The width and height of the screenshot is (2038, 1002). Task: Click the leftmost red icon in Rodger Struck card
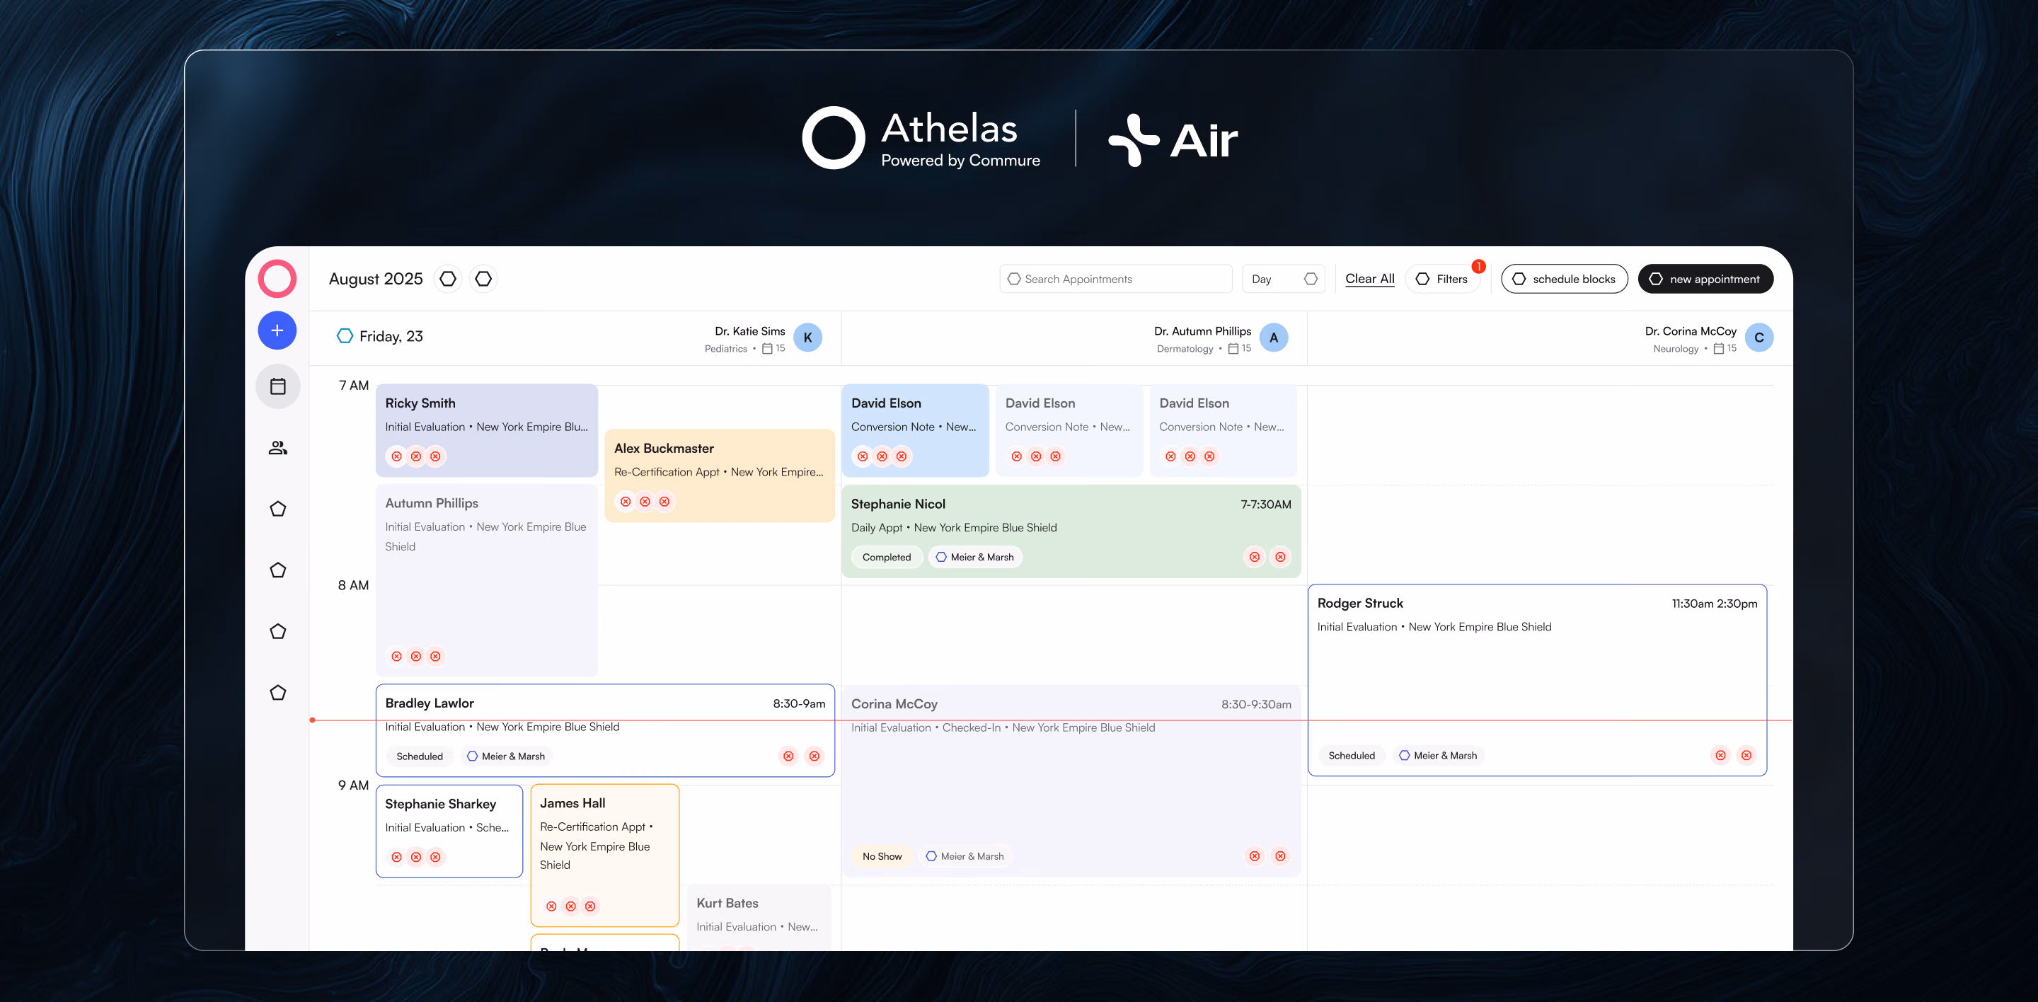coord(1721,755)
